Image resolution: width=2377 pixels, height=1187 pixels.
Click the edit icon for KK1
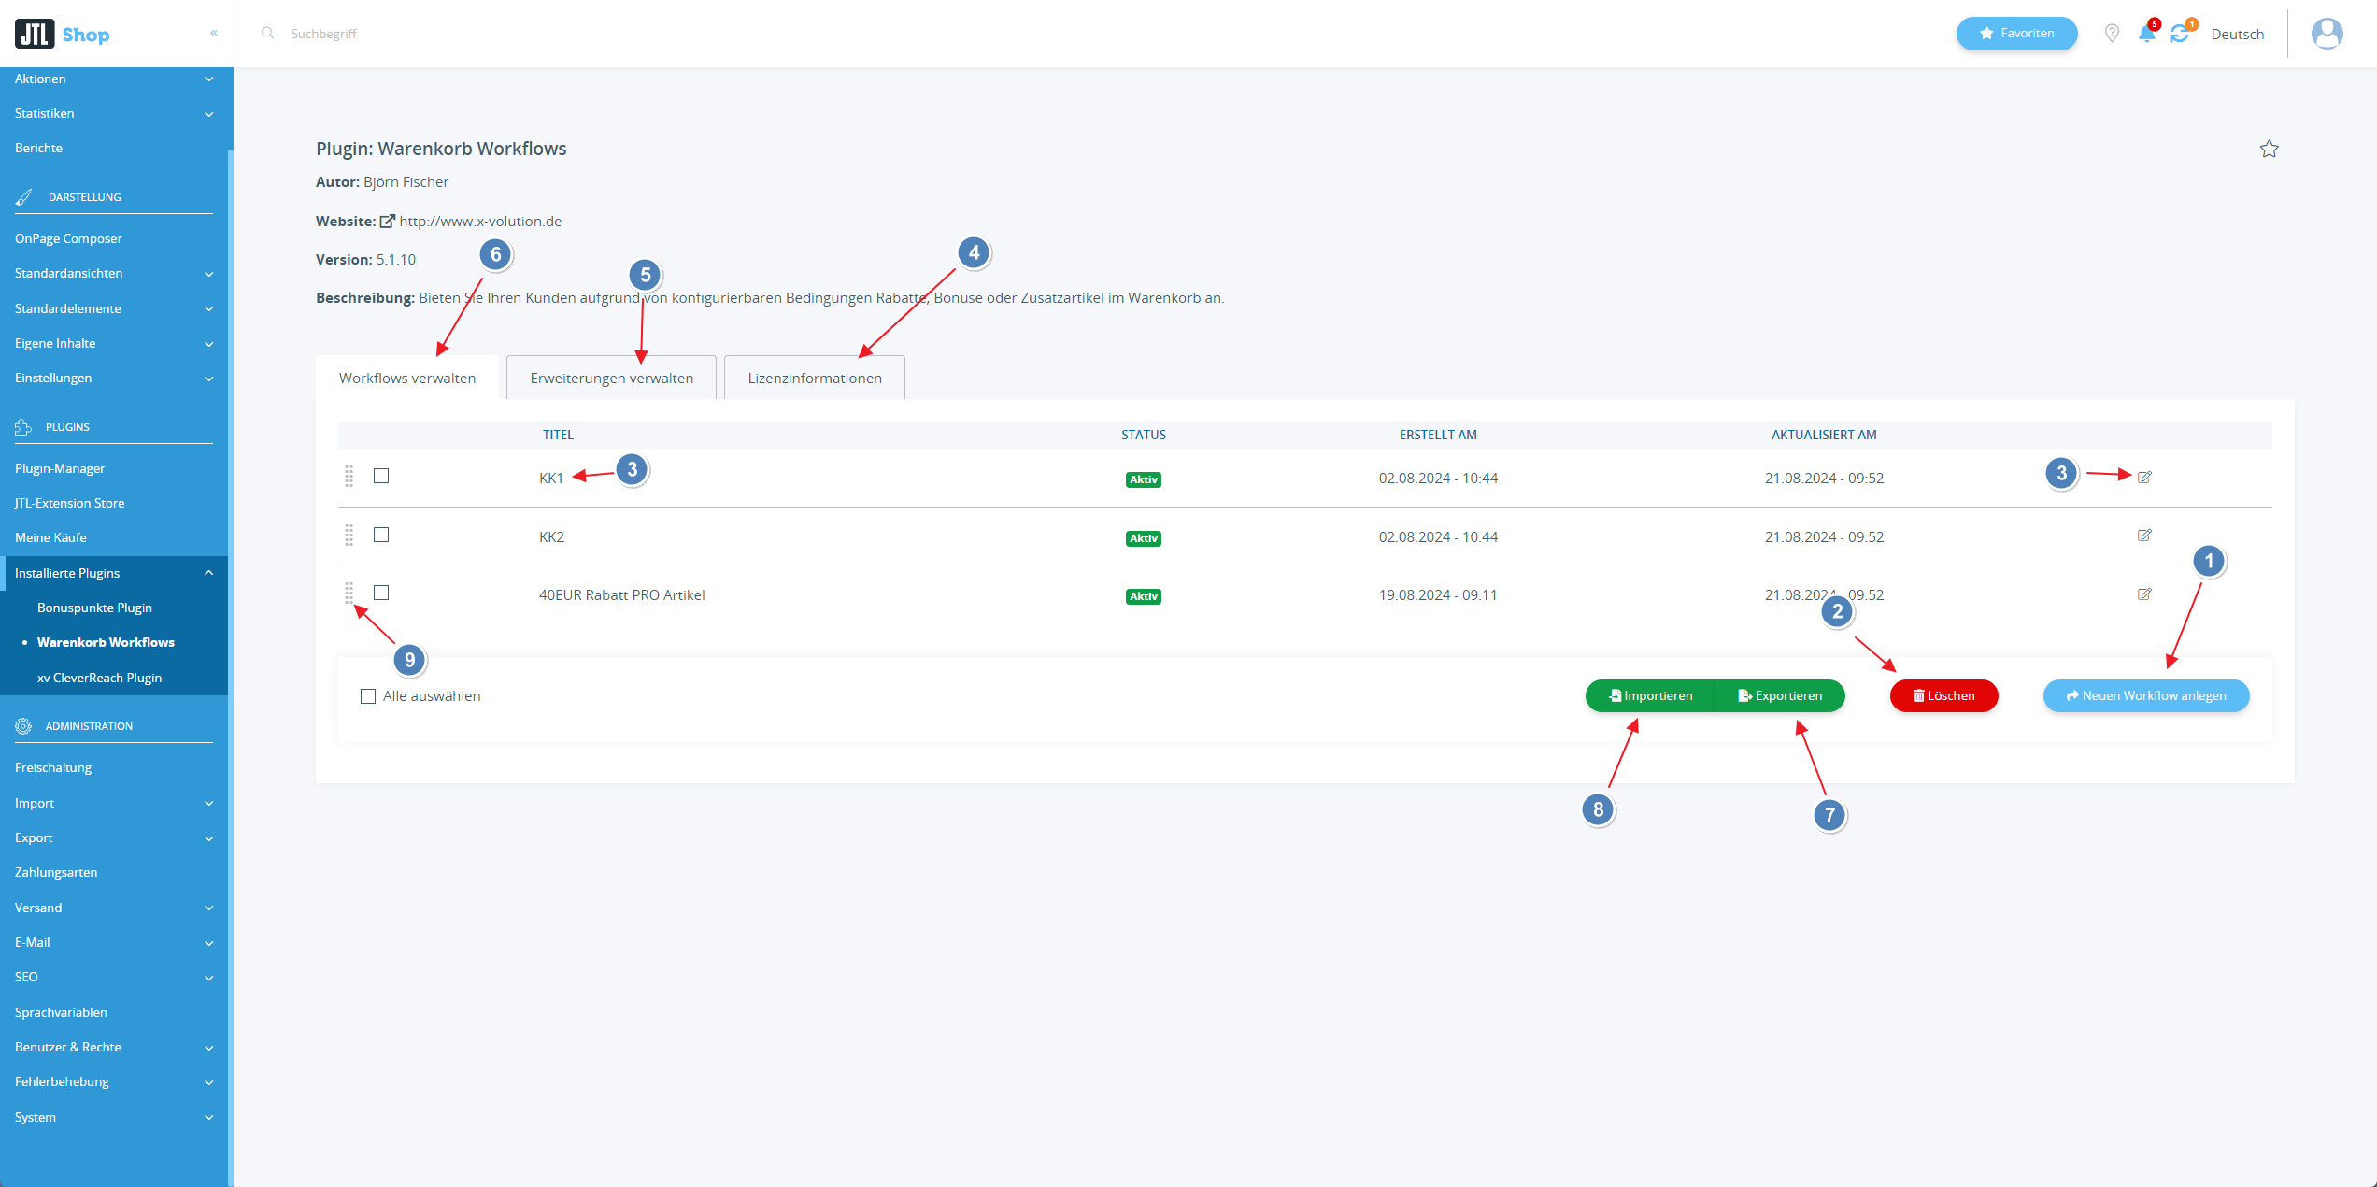[2144, 477]
